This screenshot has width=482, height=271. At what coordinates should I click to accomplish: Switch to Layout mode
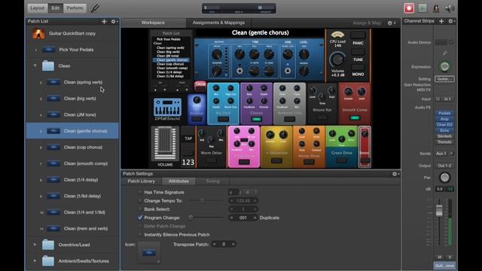[x=38, y=8]
